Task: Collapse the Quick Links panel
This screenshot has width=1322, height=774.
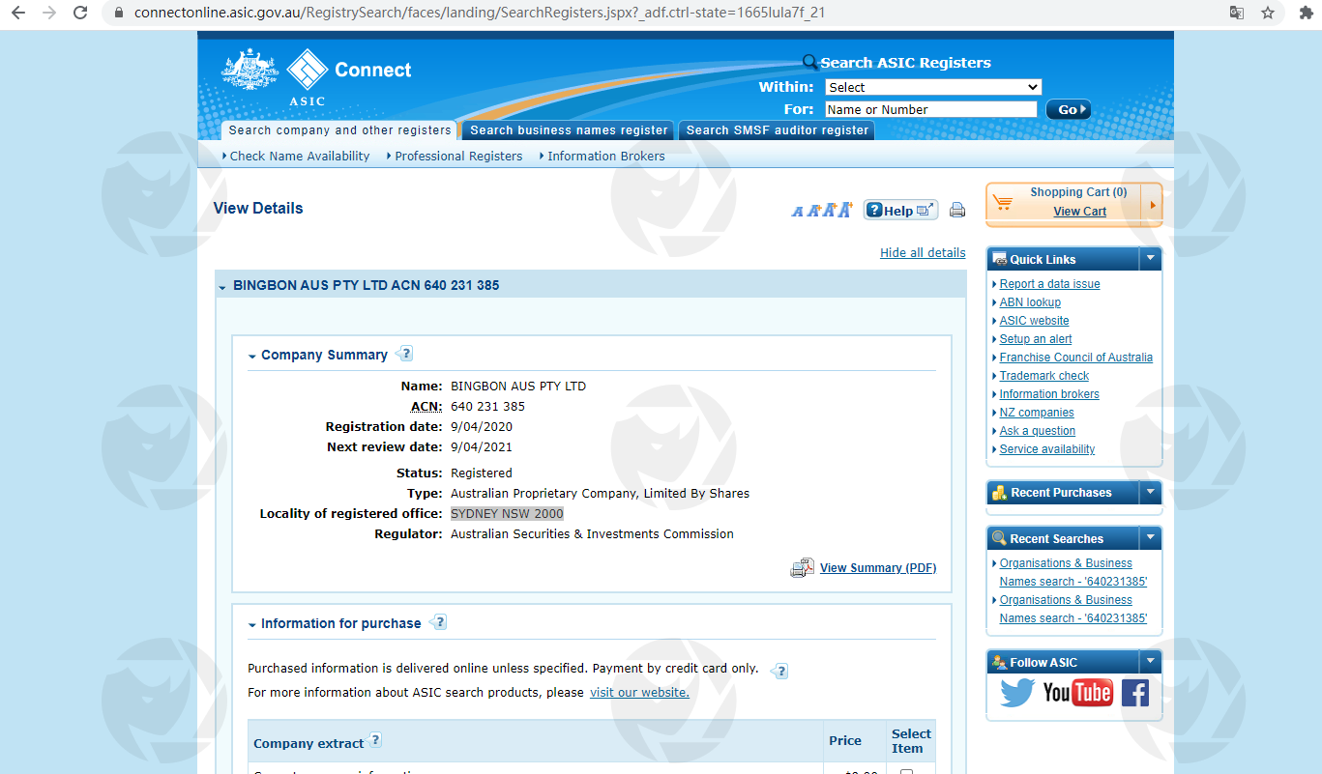Action: point(1150,259)
